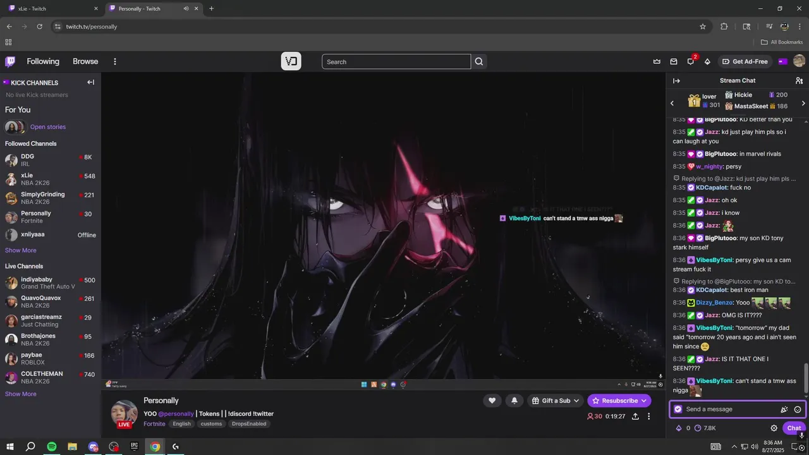809x455 pixels.
Task: Open the emote picker smiley
Action: [x=798, y=409]
